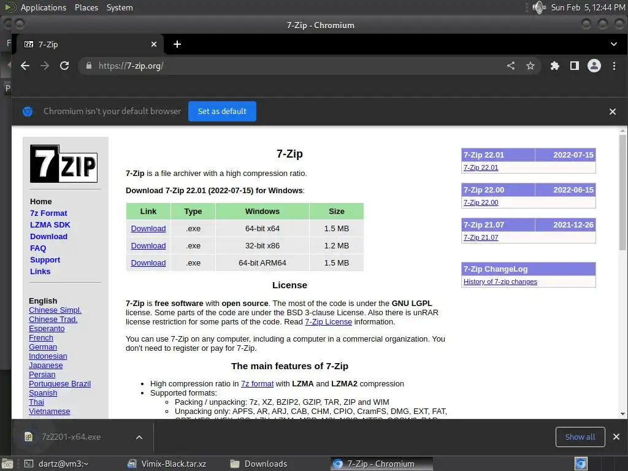Expand the tab search chevron

coord(613,44)
